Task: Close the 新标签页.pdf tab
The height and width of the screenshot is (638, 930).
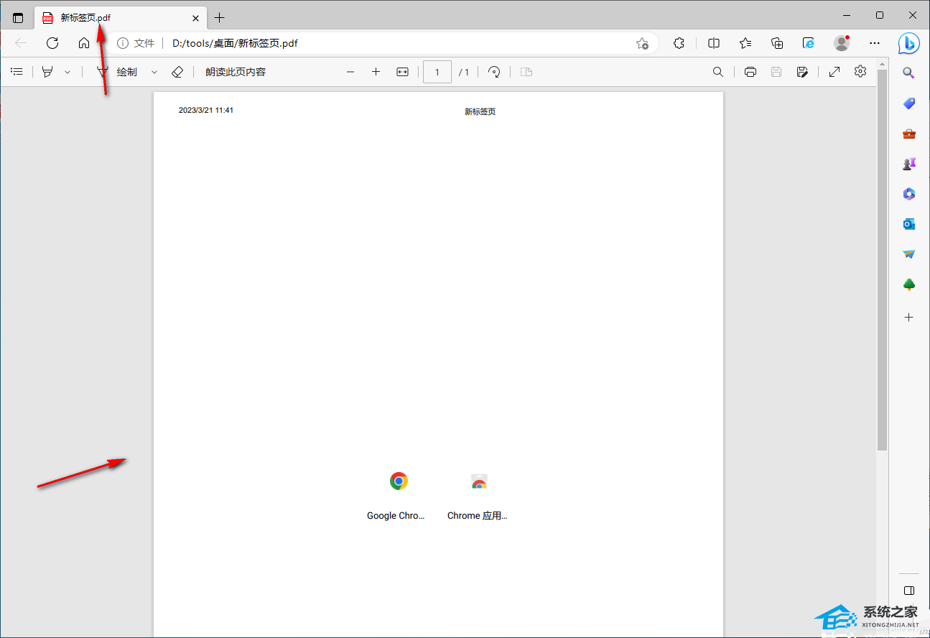Action: [196, 18]
